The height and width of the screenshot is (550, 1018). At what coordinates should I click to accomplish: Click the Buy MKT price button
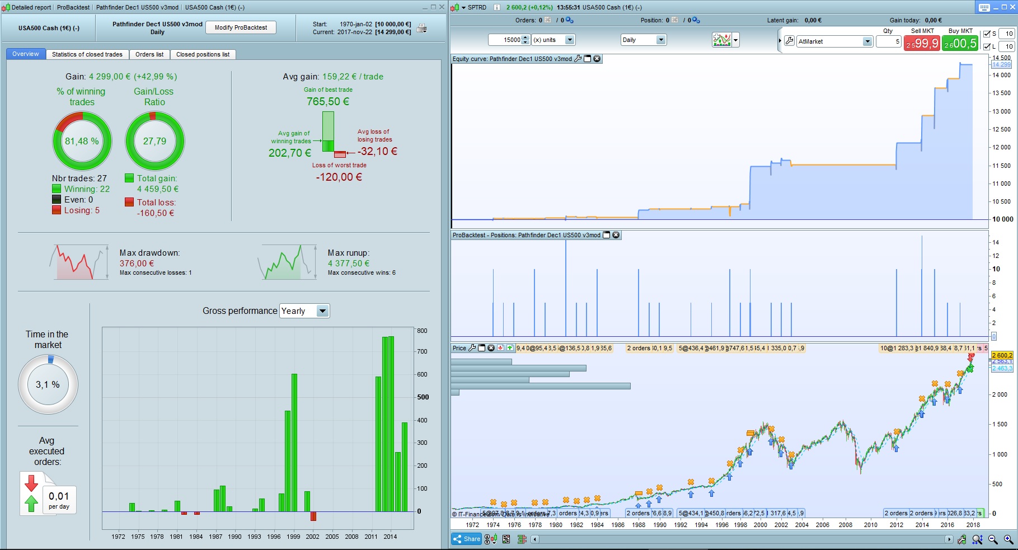[x=960, y=43]
